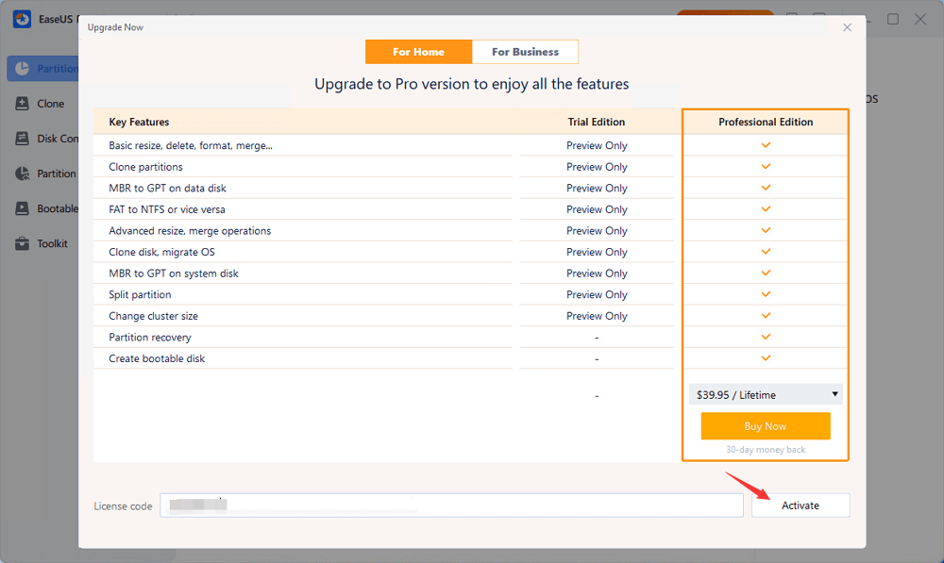Screen dimensions: 944x563
Task: Click the Toolkit briefcase icon
Action: 23,243
